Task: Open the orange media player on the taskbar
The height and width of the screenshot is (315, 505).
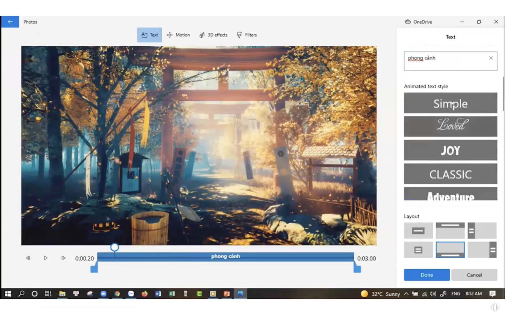Action: 213,294
